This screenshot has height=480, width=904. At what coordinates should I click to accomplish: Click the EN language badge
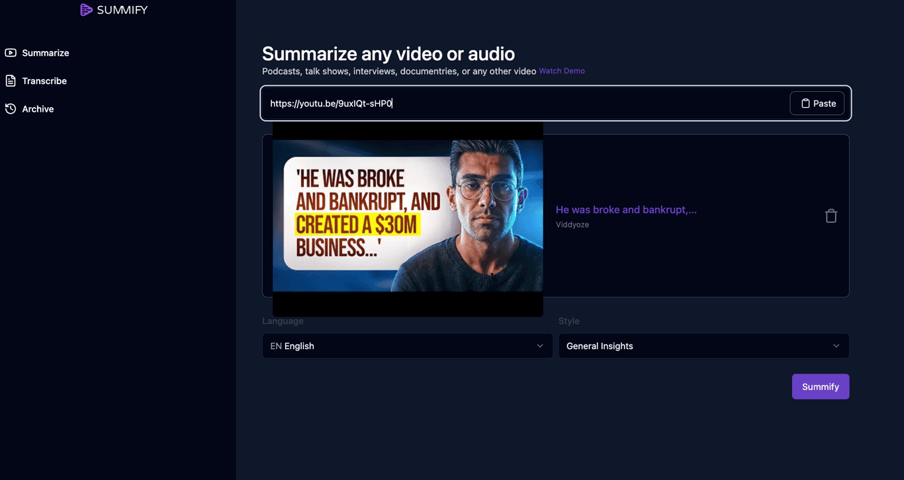275,346
